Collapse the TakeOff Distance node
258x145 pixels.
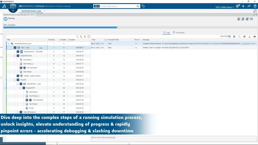[17, 112]
